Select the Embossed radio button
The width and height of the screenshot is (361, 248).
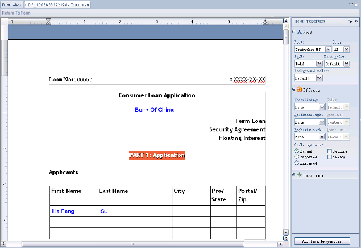(x=297, y=156)
